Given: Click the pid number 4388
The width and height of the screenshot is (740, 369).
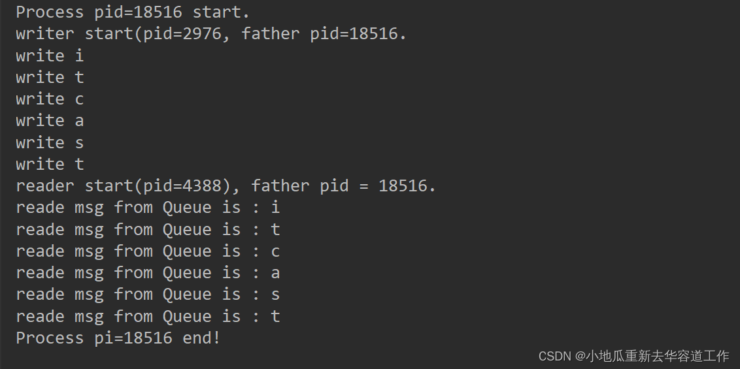Looking at the screenshot, I should pos(201,185).
